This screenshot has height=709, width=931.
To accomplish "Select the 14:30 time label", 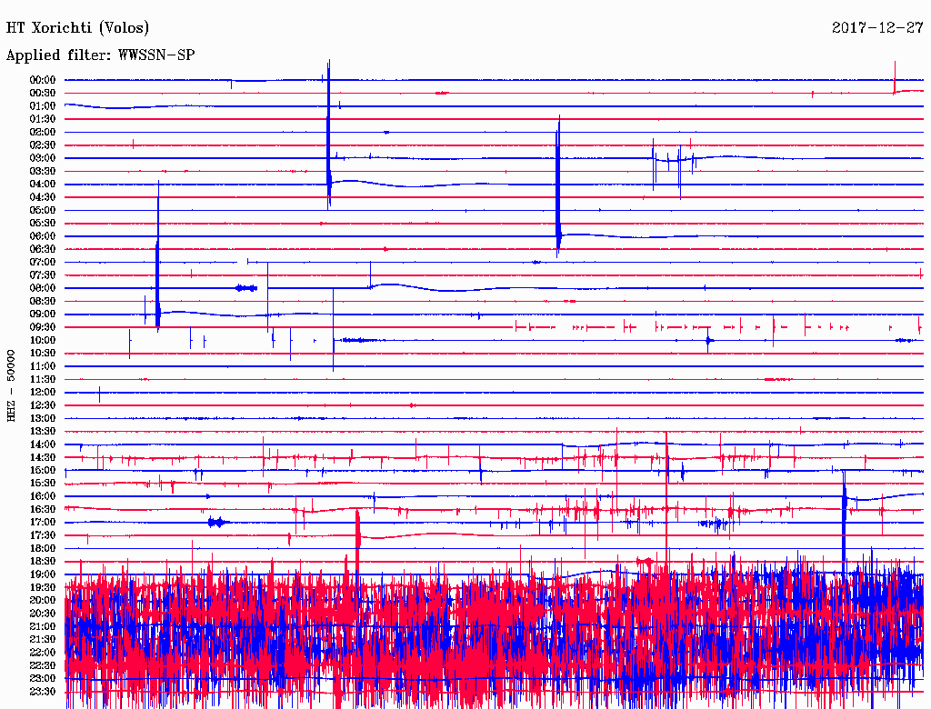I will 43,458.
